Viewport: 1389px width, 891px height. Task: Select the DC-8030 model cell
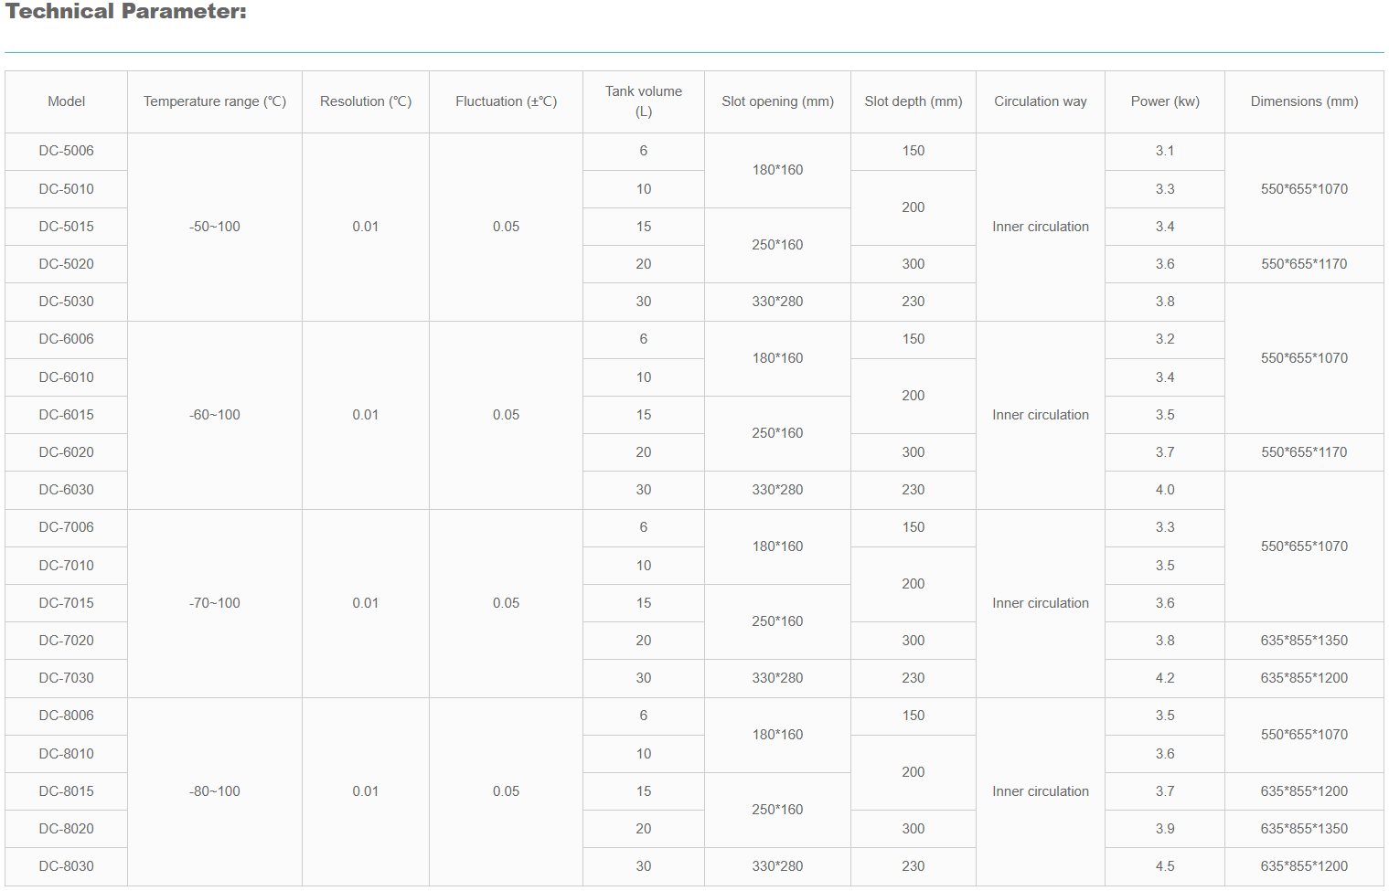pyautogui.click(x=67, y=866)
